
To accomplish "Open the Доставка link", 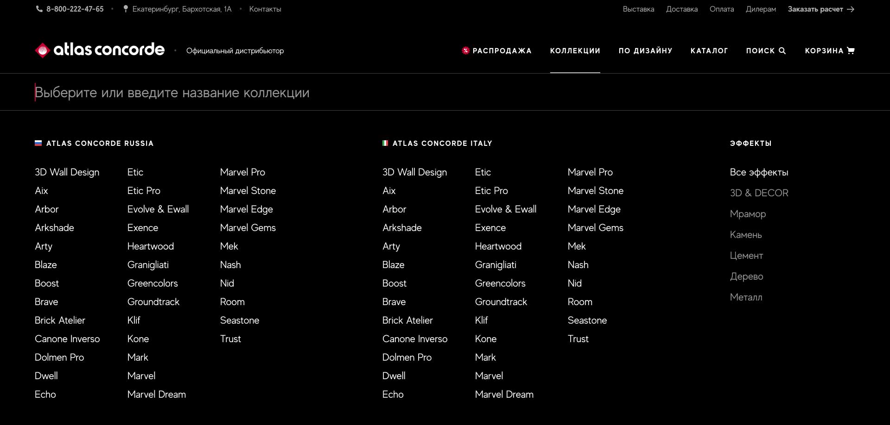I will click(682, 9).
